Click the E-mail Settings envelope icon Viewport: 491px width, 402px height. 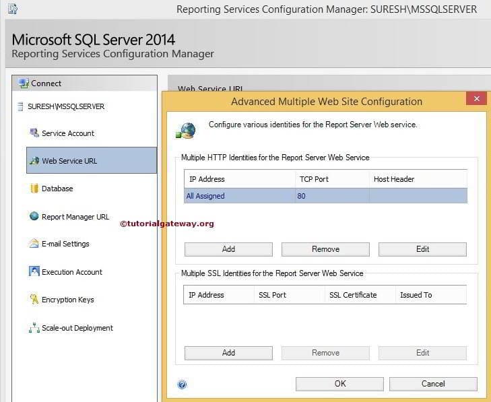click(34, 243)
